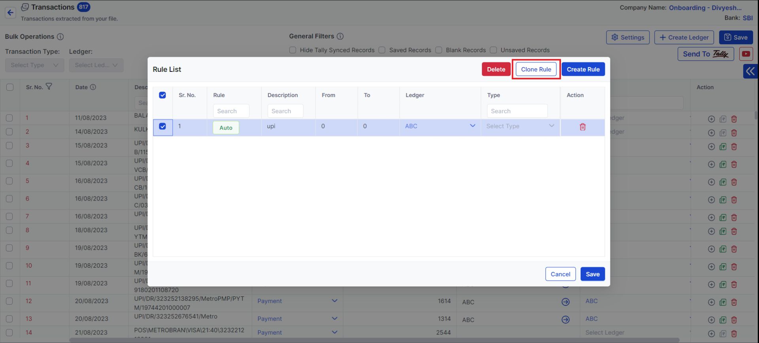Click Create Rule button

[x=583, y=69]
